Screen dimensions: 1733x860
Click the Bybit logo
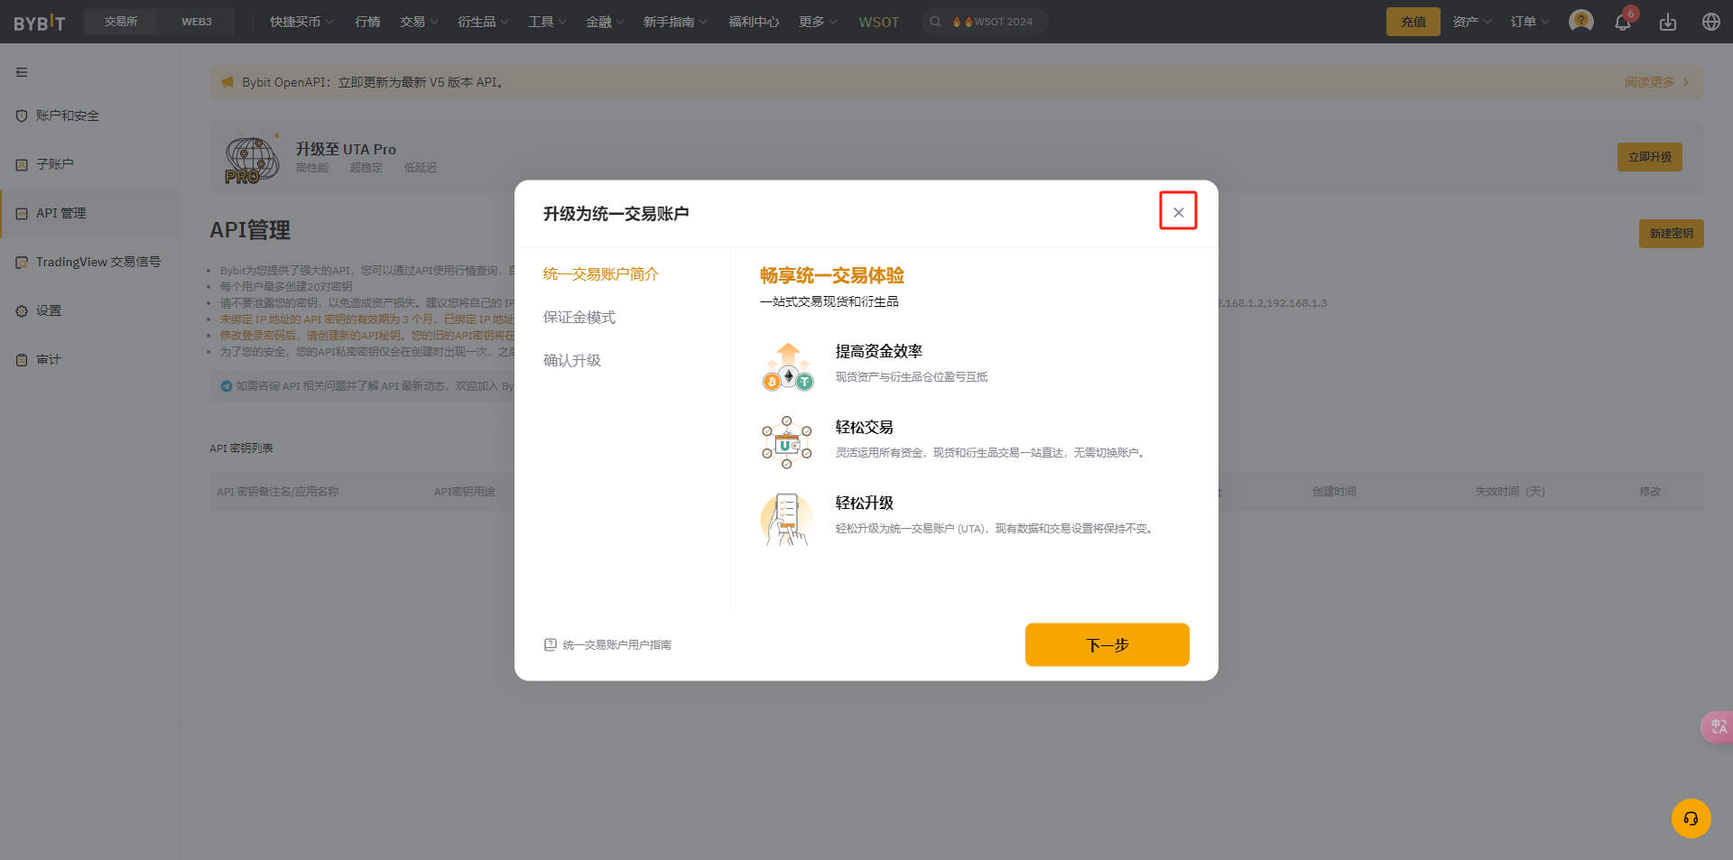[39, 22]
